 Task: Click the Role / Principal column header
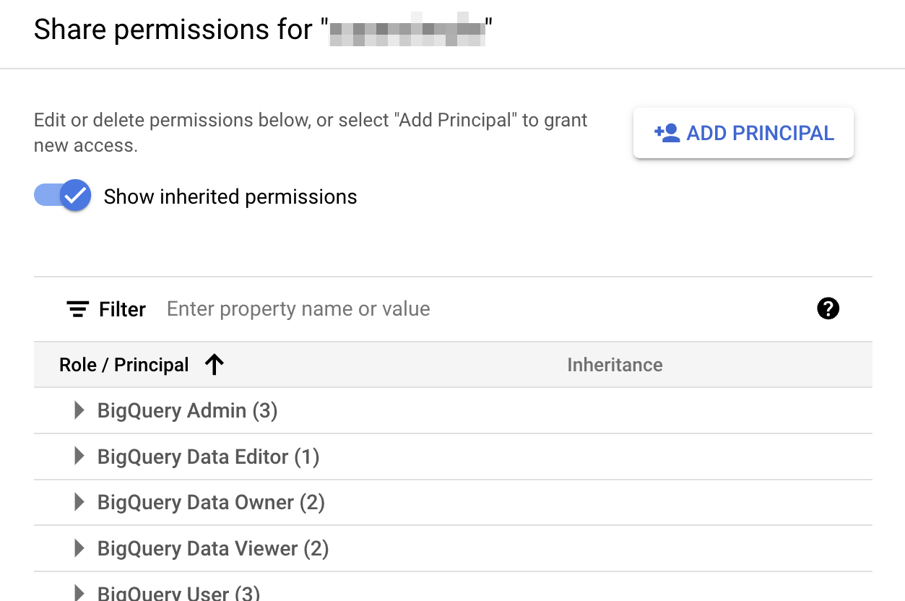click(124, 365)
